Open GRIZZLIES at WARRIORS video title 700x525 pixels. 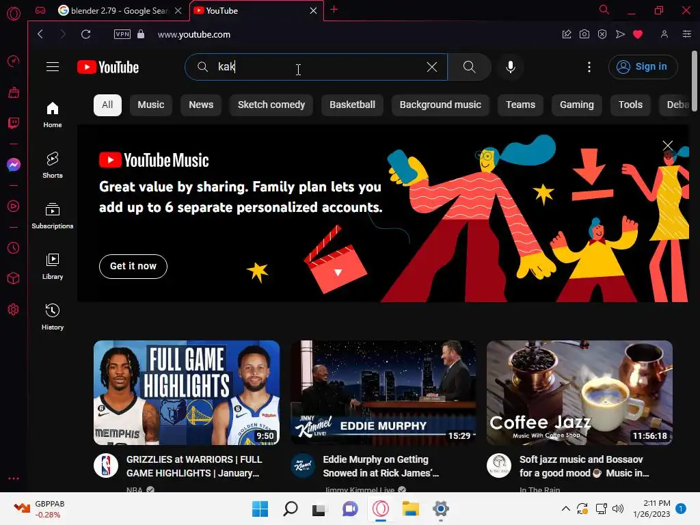[194, 466]
